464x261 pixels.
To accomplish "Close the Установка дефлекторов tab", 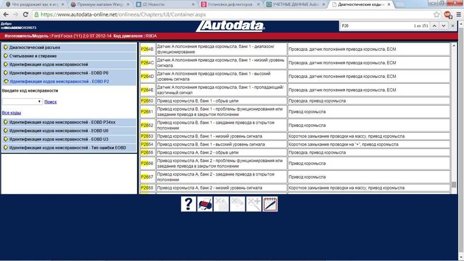I will pyautogui.click(x=258, y=4).
